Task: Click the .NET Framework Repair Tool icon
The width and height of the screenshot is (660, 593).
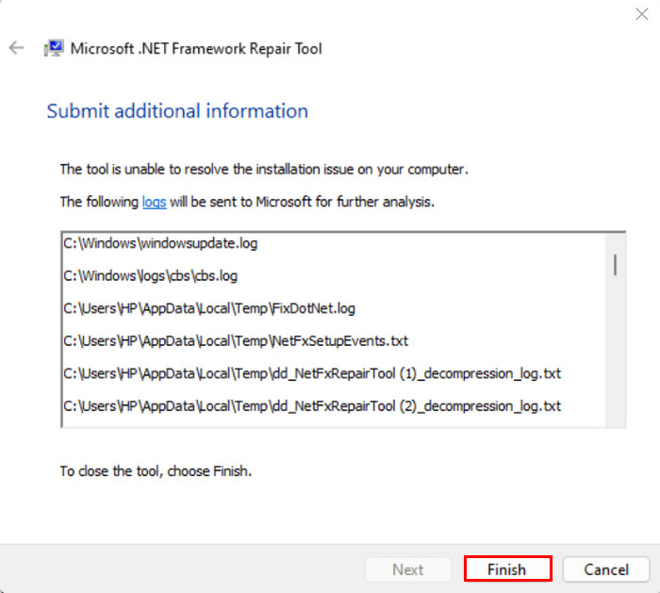Action: click(54, 48)
